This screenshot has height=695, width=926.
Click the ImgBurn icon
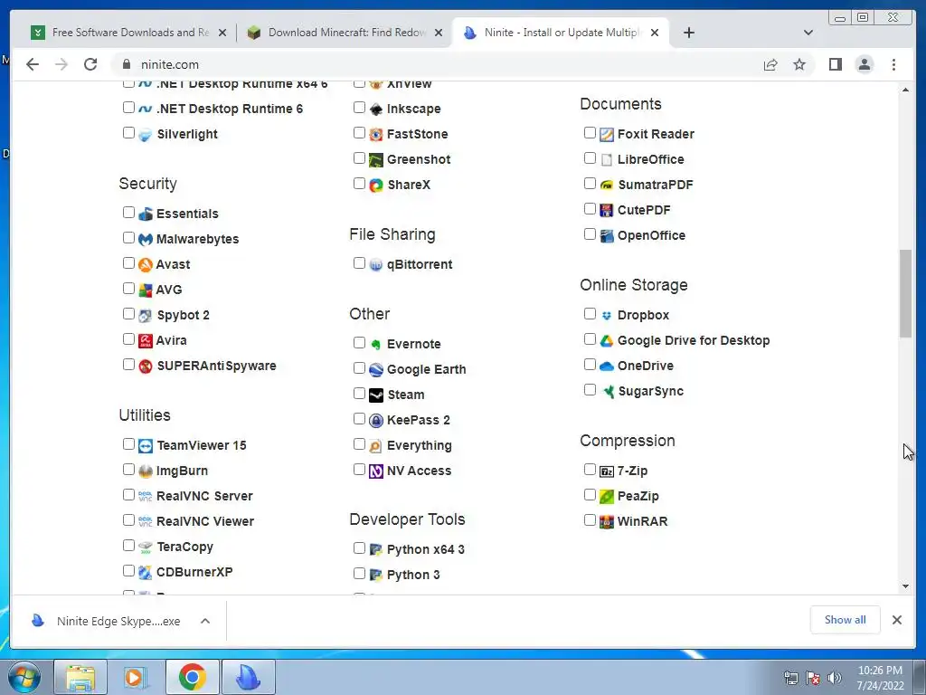tap(146, 471)
